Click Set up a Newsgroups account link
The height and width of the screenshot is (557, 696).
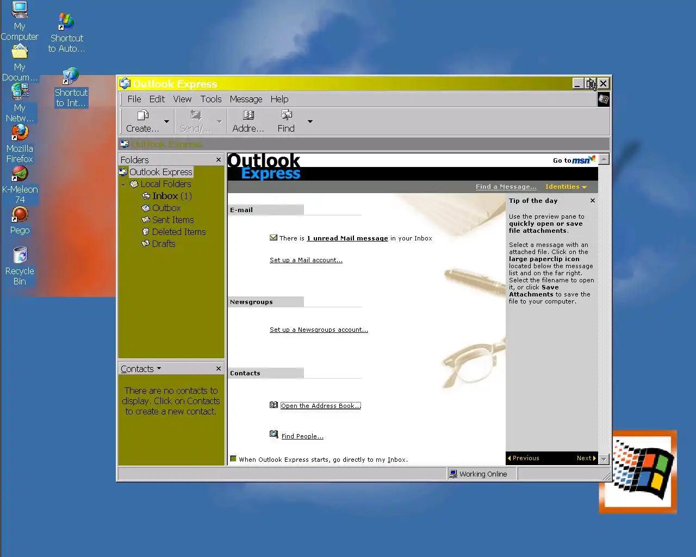[x=319, y=330]
